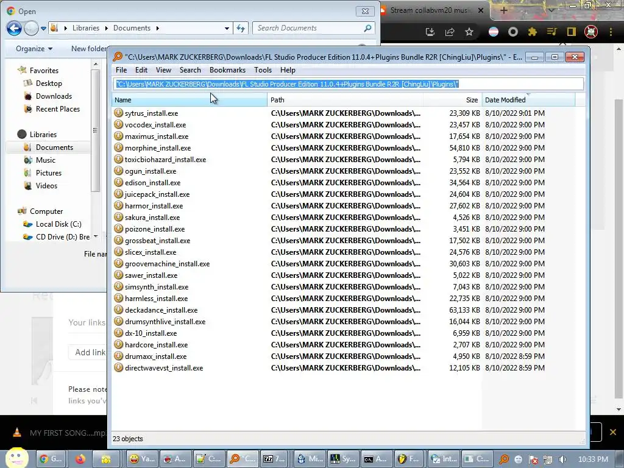Select Local Disk (C:) in navigation pane
The width and height of the screenshot is (624, 468).
58,224
